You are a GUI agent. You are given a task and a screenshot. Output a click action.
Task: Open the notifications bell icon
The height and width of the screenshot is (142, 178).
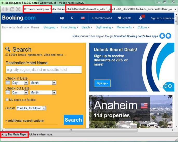pyautogui.click(x=141, y=18)
